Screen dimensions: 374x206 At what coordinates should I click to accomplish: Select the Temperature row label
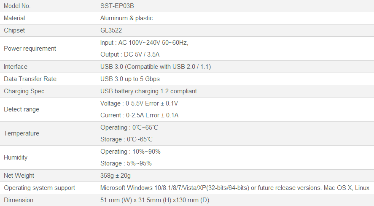tap(22, 133)
